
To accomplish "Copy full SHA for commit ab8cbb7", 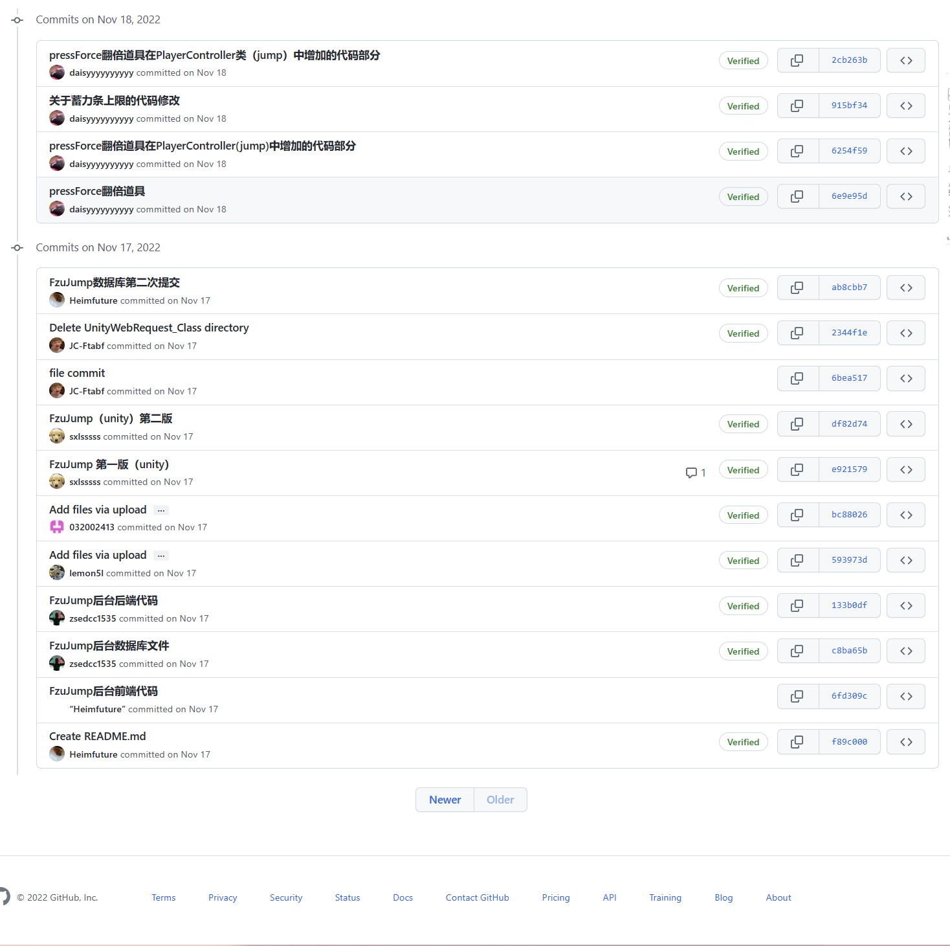I will click(797, 287).
